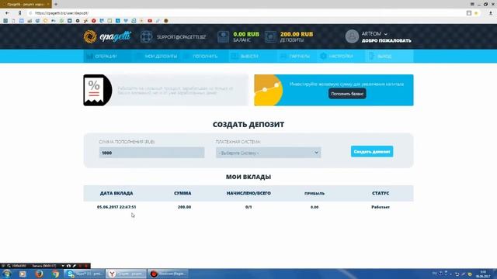
Task: Click the Статус column header
Action: click(x=381, y=193)
